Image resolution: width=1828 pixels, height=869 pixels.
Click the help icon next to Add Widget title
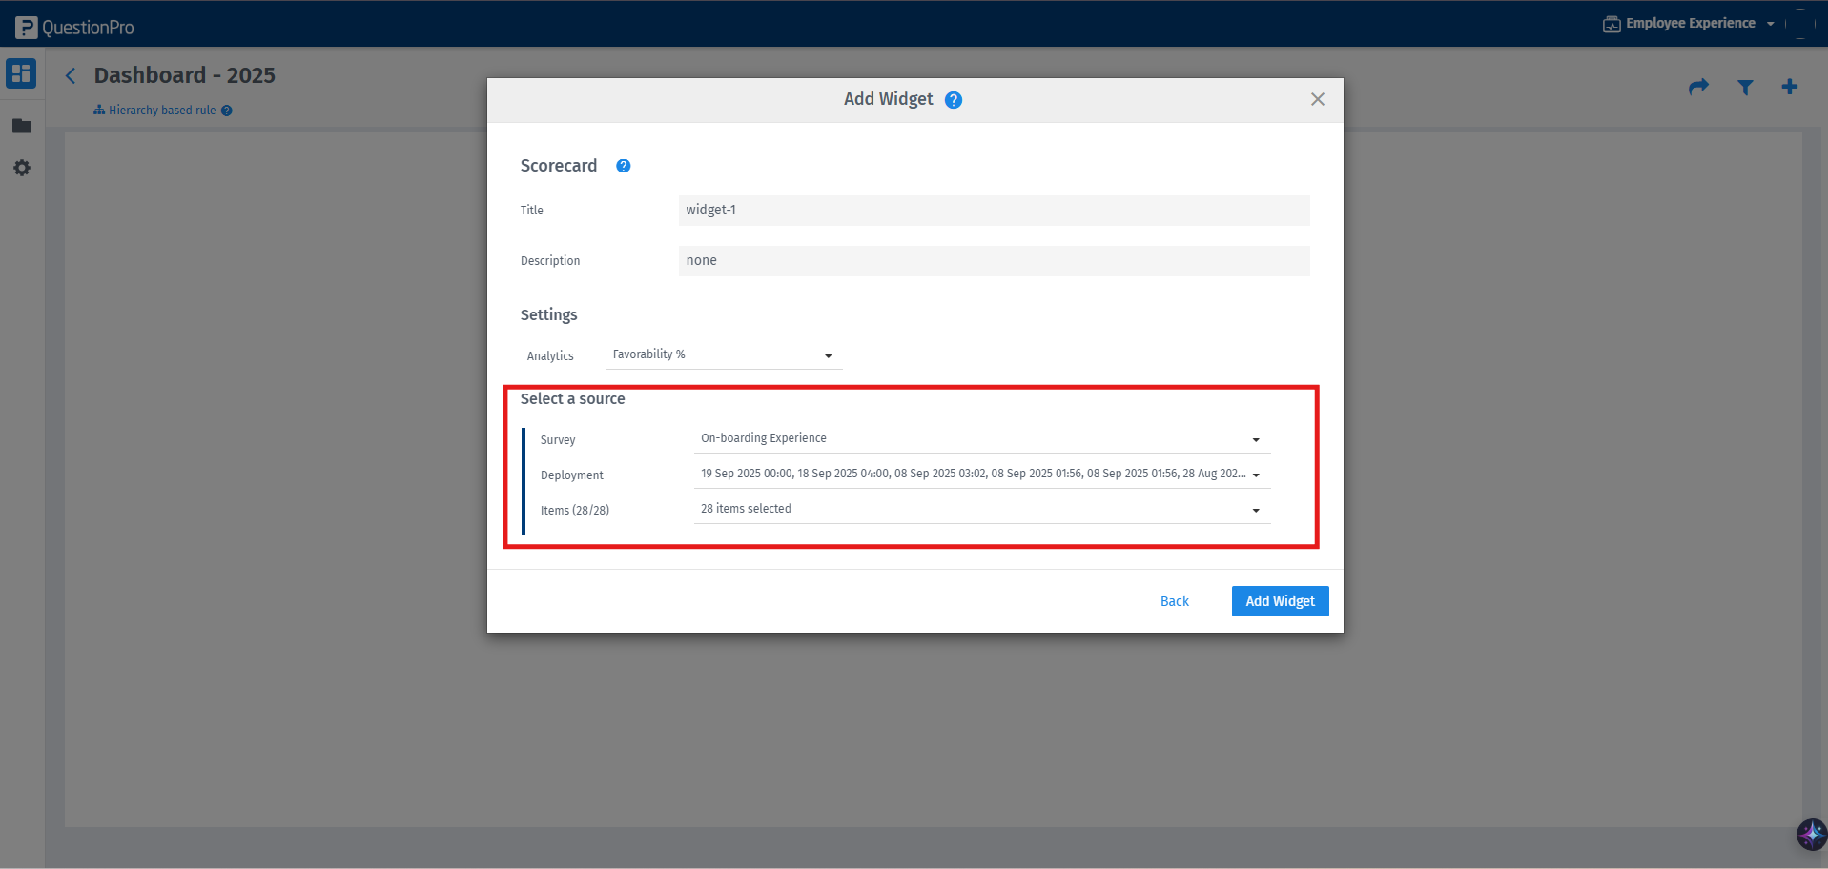954,99
